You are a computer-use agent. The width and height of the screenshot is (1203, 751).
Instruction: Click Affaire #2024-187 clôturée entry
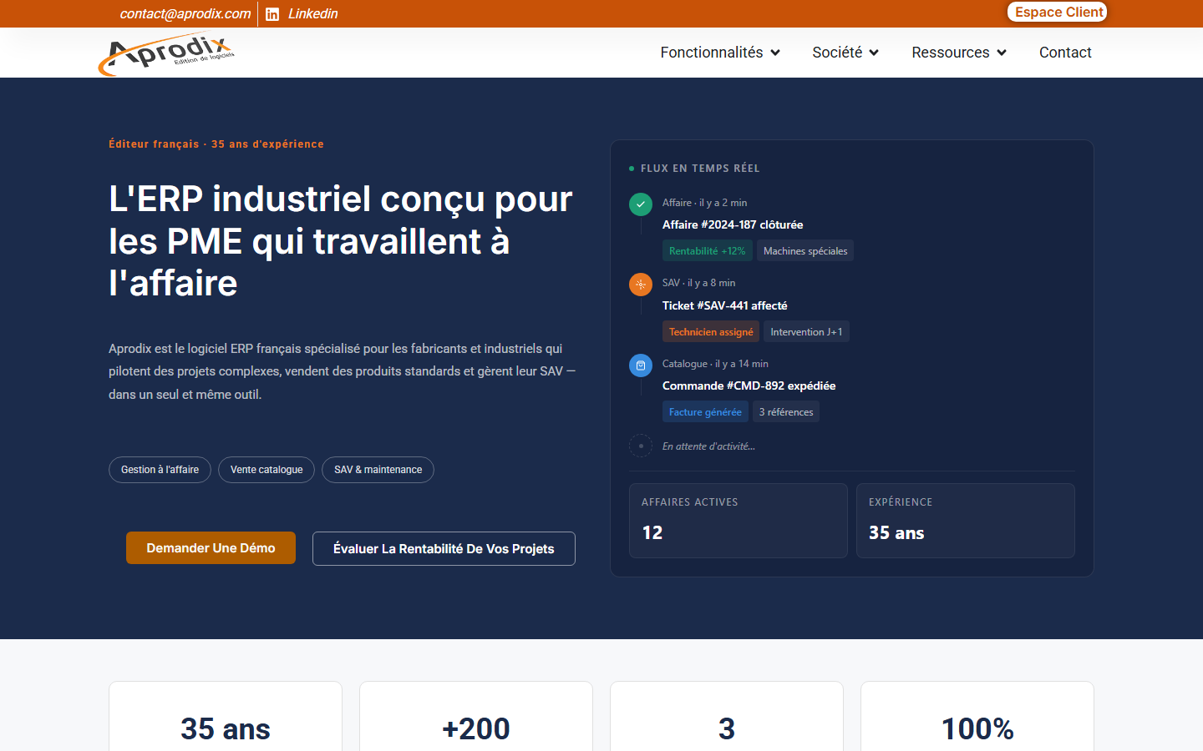click(733, 224)
